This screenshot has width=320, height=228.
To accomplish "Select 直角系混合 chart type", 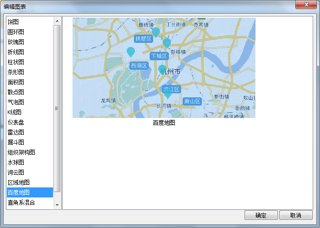I will [x=21, y=202].
